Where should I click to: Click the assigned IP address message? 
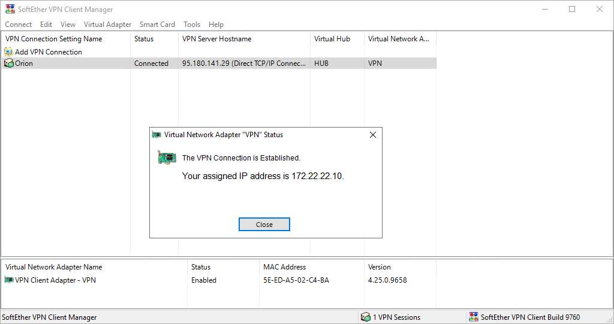[263, 176]
